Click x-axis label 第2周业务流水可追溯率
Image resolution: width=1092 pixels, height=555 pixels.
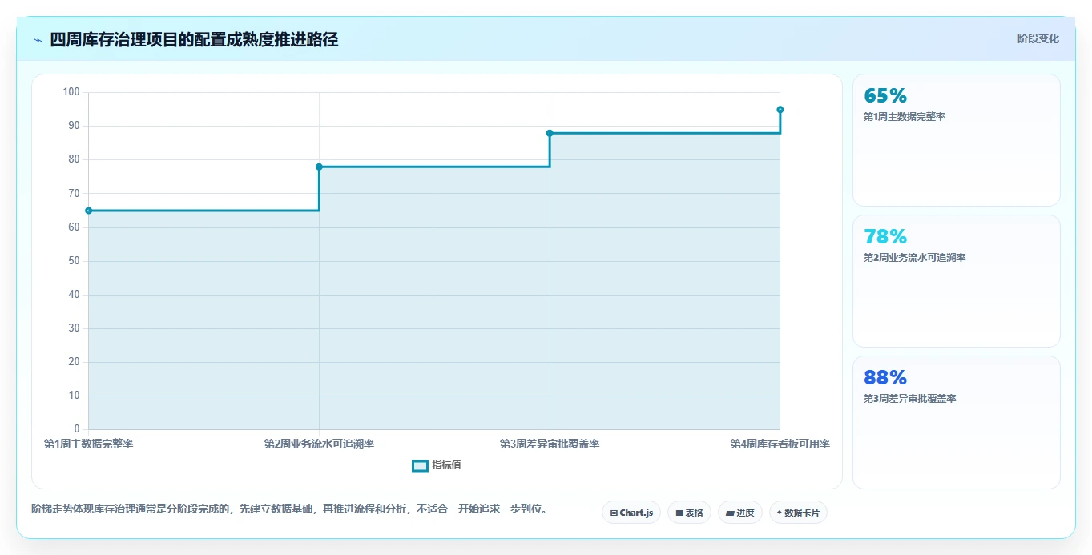pos(319,444)
